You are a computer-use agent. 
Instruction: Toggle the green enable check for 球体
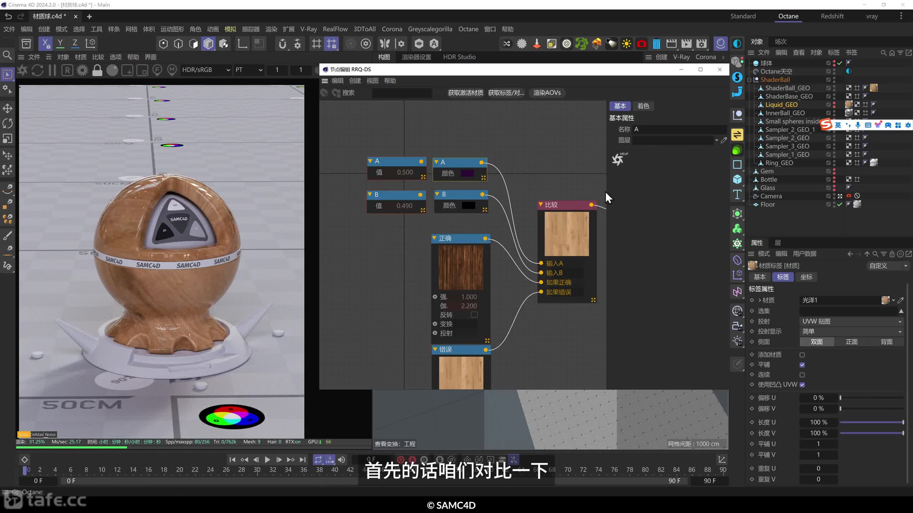pyautogui.click(x=840, y=63)
